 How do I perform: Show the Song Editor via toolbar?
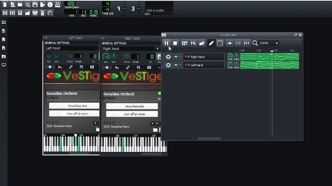point(5,13)
